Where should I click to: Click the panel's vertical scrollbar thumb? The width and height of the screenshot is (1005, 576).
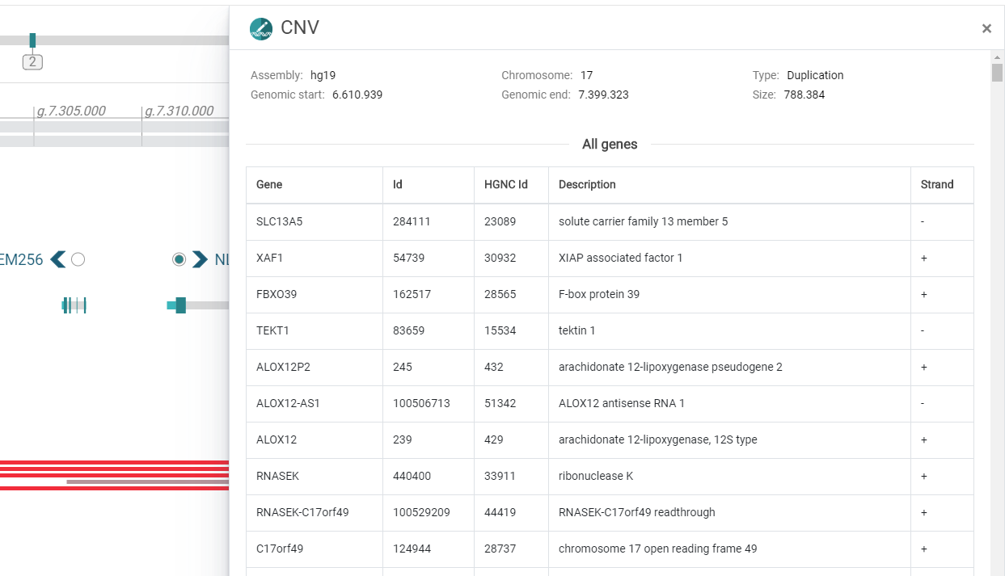(x=997, y=73)
